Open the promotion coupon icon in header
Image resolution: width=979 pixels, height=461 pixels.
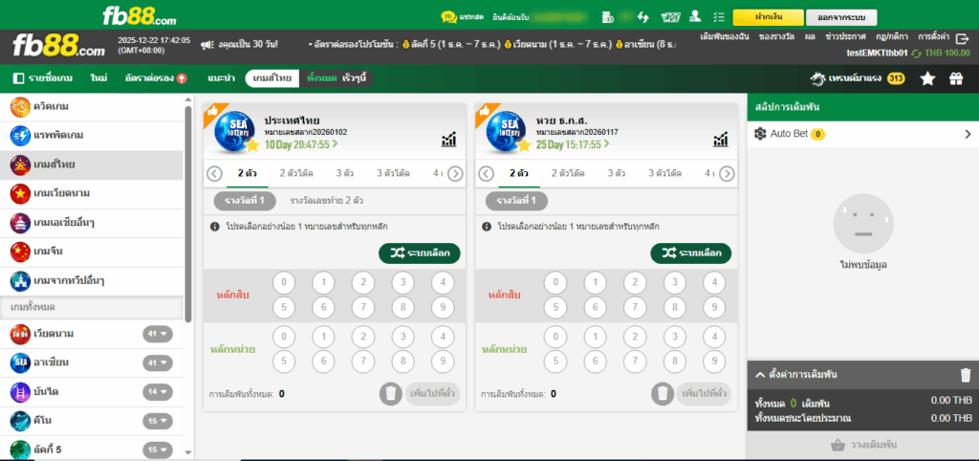(670, 17)
